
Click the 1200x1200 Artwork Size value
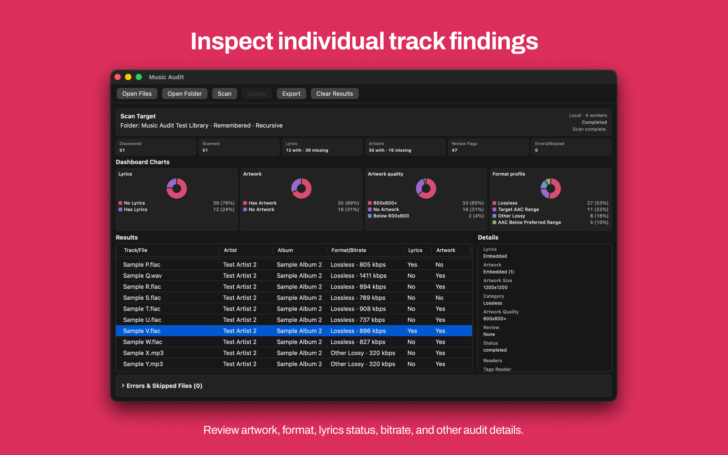[495, 287]
